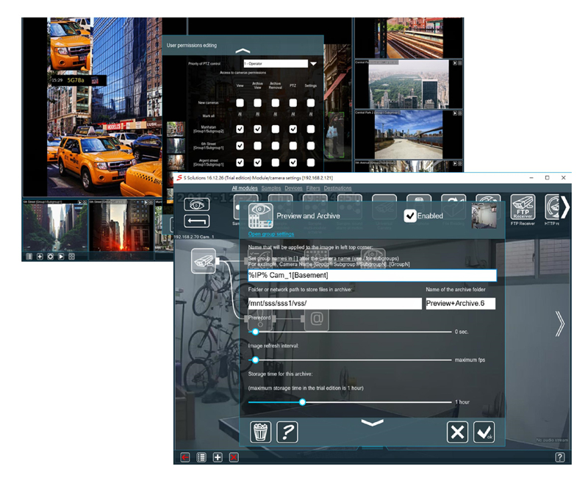Open the list icon in settings bottom toolbar
The width and height of the screenshot is (588, 478).
point(201,457)
